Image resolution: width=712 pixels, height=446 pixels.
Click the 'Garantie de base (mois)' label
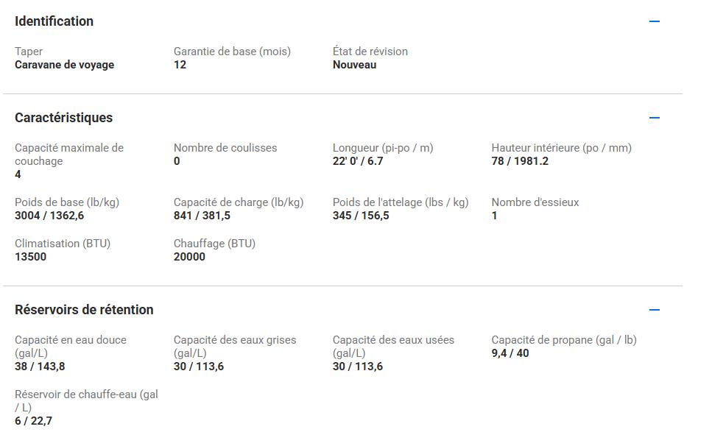coord(232,52)
